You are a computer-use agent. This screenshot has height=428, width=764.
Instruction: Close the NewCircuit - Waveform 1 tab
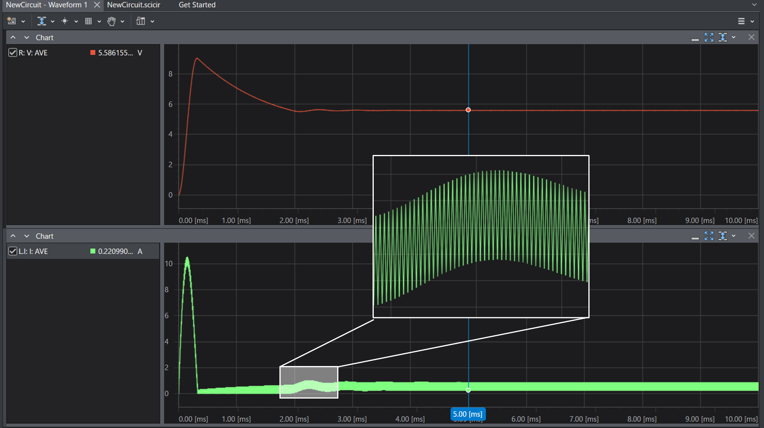tap(97, 5)
